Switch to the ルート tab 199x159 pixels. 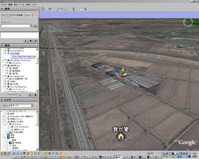tap(28, 15)
